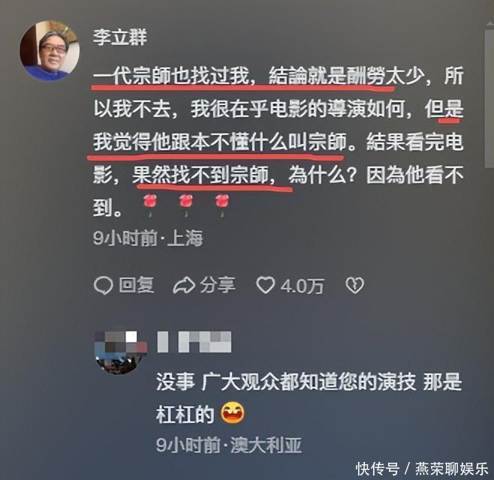Open 李立群's profile avatar
The image size is (494, 480).
(50, 51)
